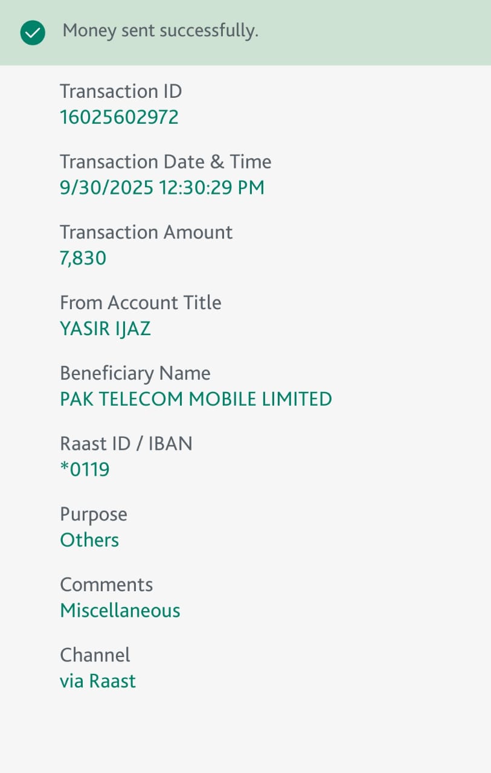The width and height of the screenshot is (491, 773).
Task: Click the From Account Title label
Action: (140, 303)
